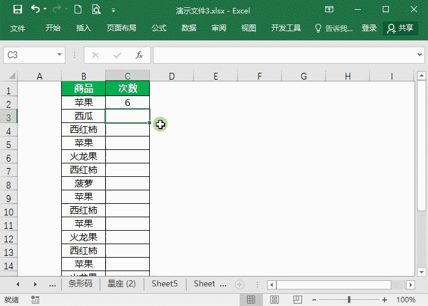Open the 页面布局 ribbon tab
428x306 pixels.
coord(122,28)
